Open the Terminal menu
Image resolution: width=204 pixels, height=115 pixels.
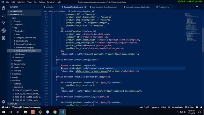(51, 2)
